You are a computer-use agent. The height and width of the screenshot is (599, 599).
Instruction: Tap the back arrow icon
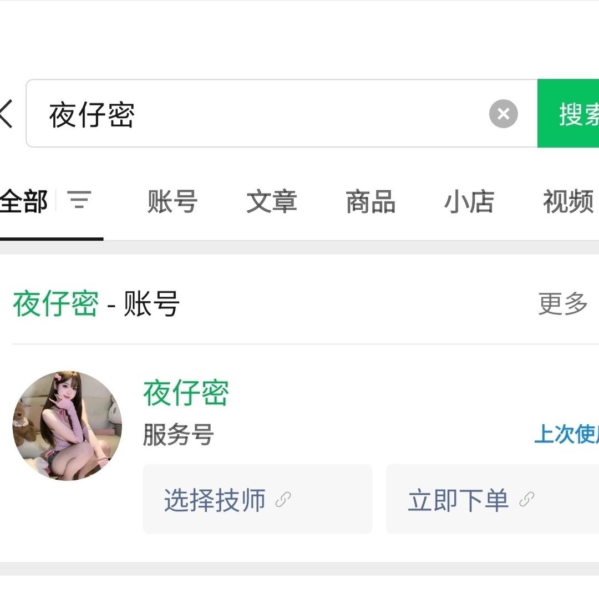pyautogui.click(x=6, y=114)
